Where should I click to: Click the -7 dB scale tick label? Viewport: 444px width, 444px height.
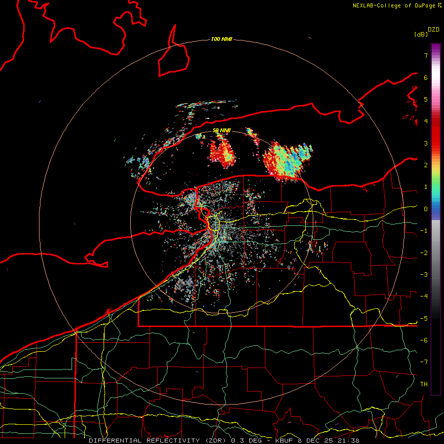(424, 362)
